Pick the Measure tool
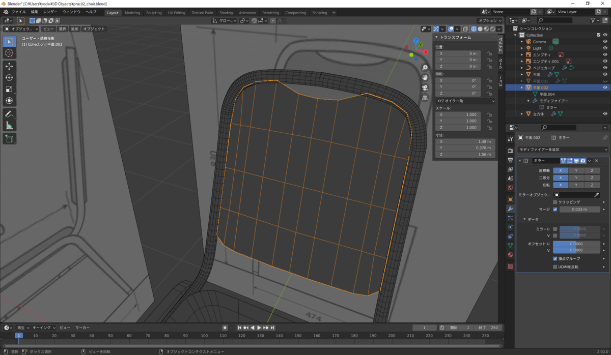This screenshot has width=611, height=355. 9,126
